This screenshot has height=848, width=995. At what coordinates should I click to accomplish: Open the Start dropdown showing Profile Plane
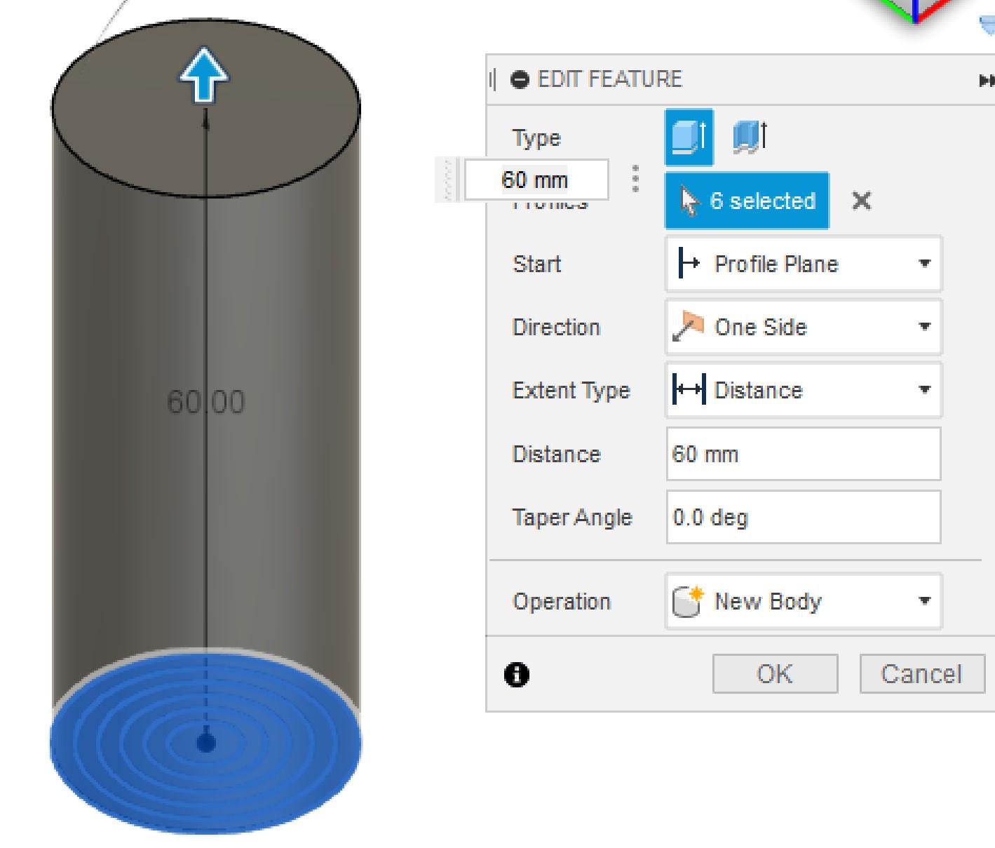804,264
